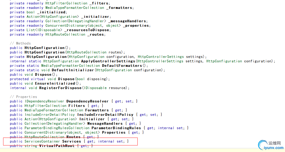Click the _initialized bool field
The width and height of the screenshot is (285, 152).
tap(51, 12)
